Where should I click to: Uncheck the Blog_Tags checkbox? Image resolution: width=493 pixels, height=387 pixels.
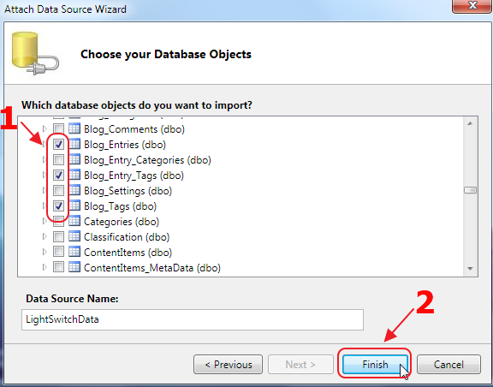tap(58, 205)
